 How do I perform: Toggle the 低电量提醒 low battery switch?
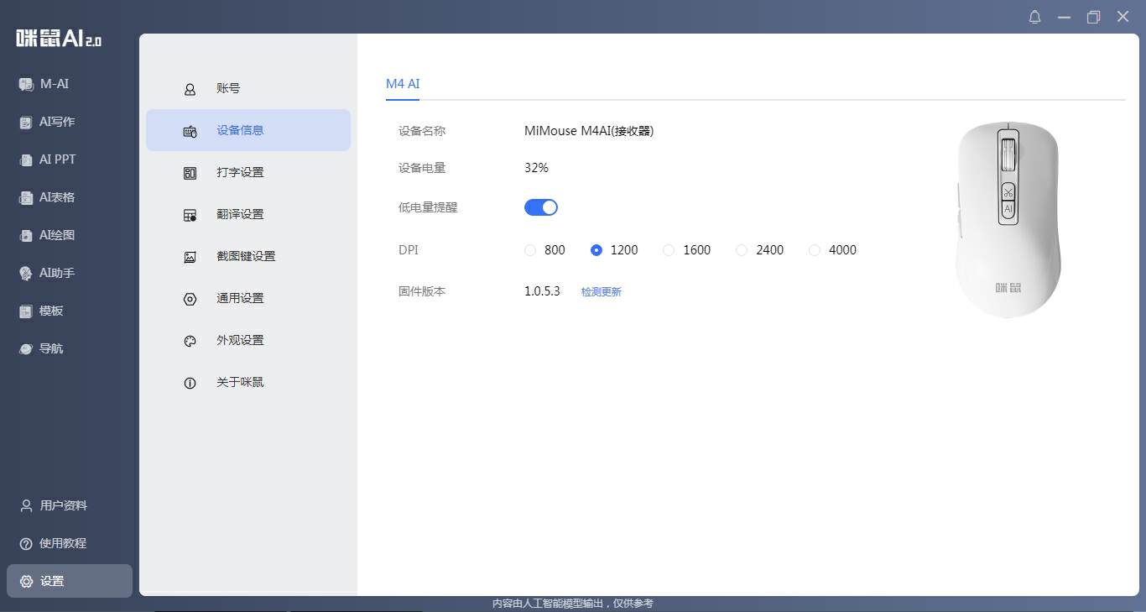(541, 207)
